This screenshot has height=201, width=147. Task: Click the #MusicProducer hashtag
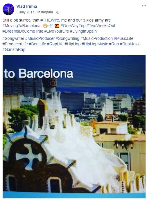(40, 38)
